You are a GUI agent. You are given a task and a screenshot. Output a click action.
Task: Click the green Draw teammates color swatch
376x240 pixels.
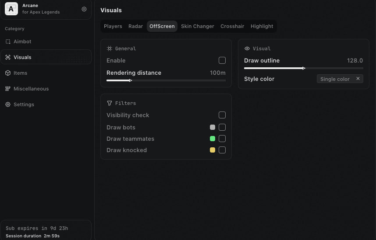[x=213, y=139]
